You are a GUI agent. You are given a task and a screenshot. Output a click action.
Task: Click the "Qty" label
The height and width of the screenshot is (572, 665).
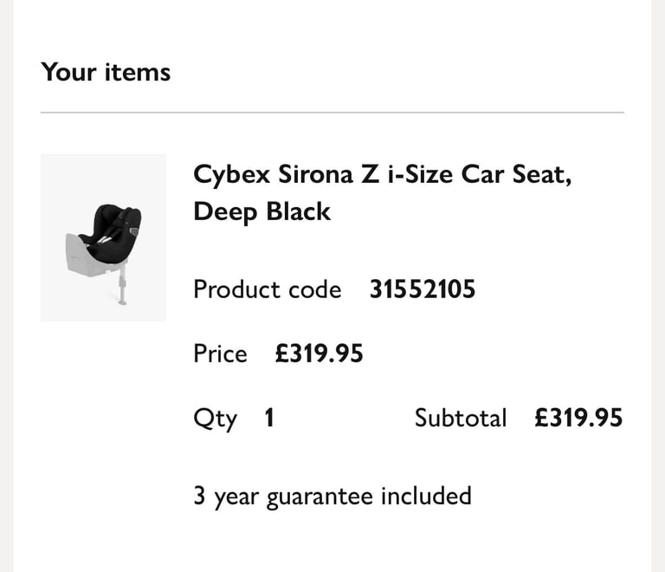tap(215, 419)
